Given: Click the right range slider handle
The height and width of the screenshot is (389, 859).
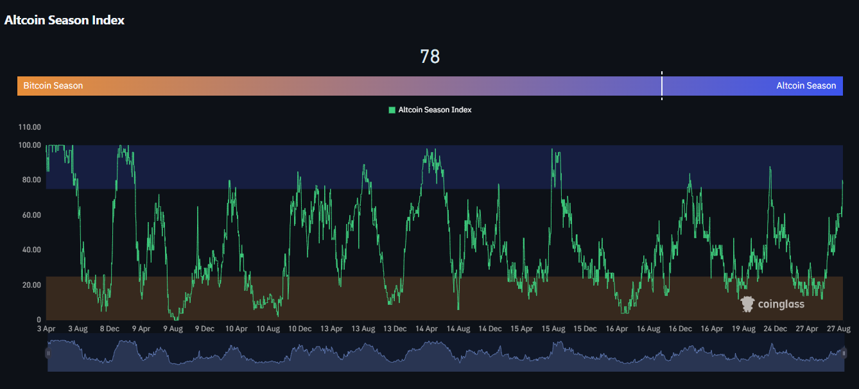Looking at the screenshot, I should pos(844,352).
